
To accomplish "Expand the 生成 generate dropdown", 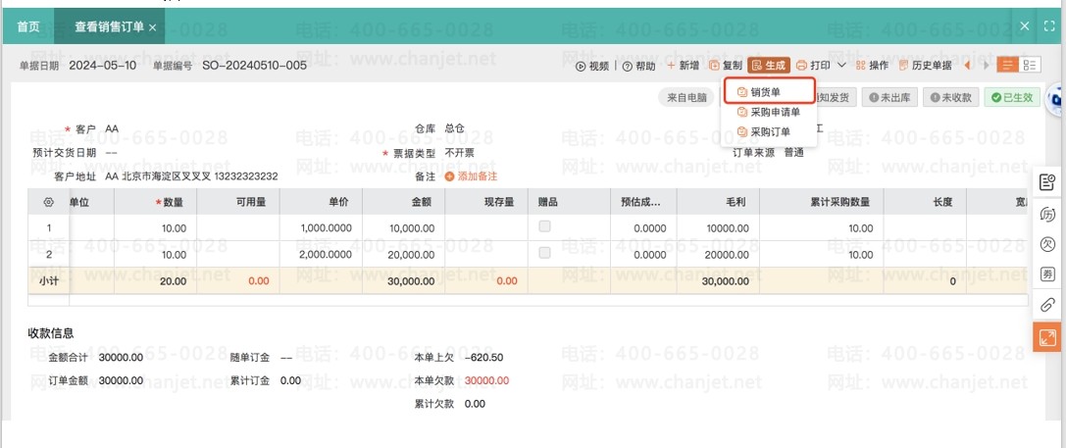I will click(x=769, y=66).
